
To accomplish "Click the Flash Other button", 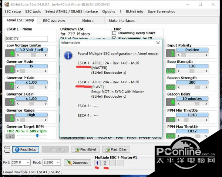I will point(116,149).
